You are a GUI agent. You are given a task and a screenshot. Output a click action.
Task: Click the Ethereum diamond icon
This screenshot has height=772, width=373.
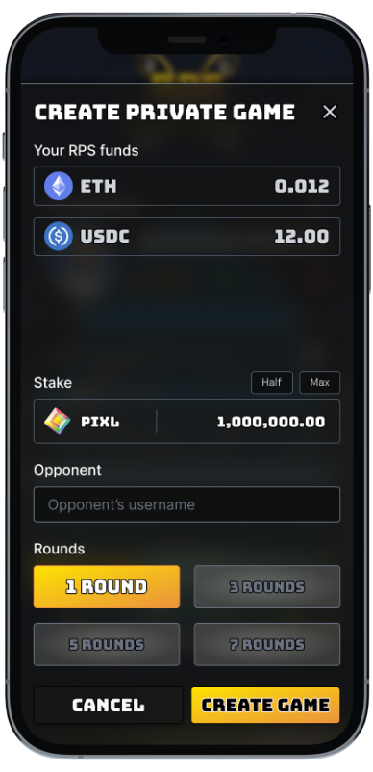click(59, 186)
